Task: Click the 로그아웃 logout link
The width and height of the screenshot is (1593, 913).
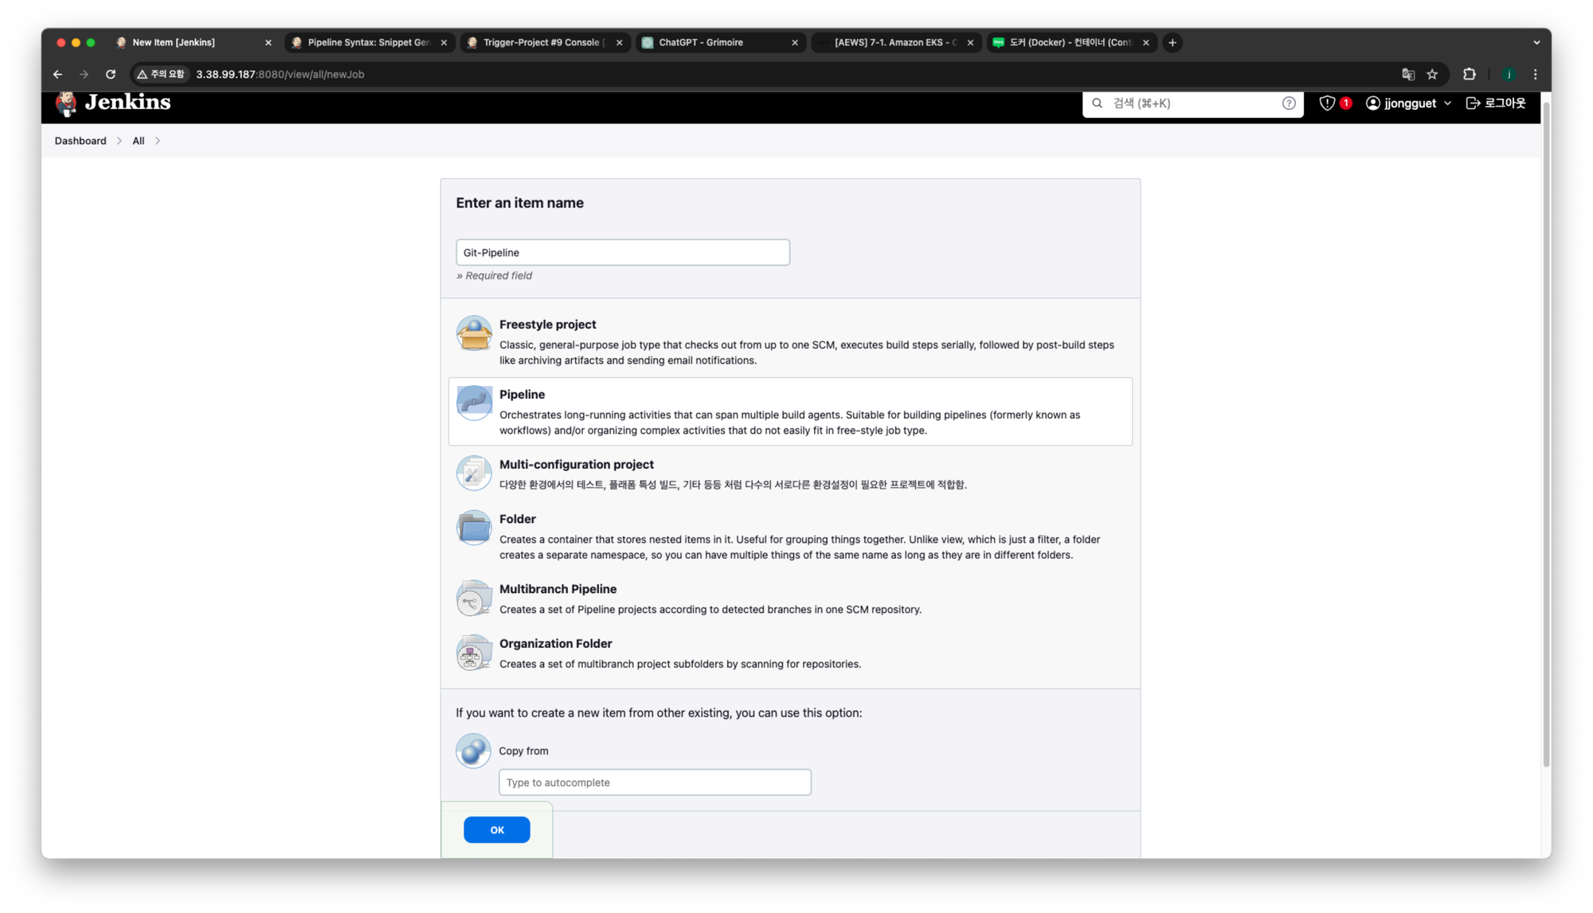Action: pos(1496,103)
